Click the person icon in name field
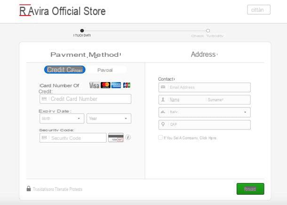The height and width of the screenshot is (205, 287). pyautogui.click(x=163, y=99)
